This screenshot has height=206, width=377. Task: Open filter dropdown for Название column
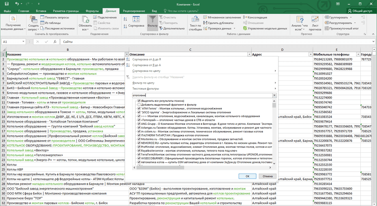tap(127, 55)
